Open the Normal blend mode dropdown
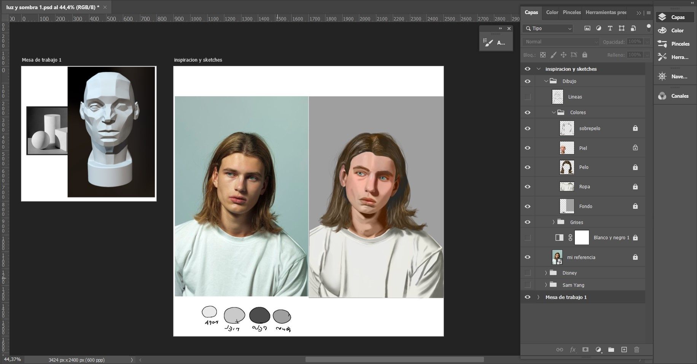Viewport: 697px width, 364px height. pos(561,42)
